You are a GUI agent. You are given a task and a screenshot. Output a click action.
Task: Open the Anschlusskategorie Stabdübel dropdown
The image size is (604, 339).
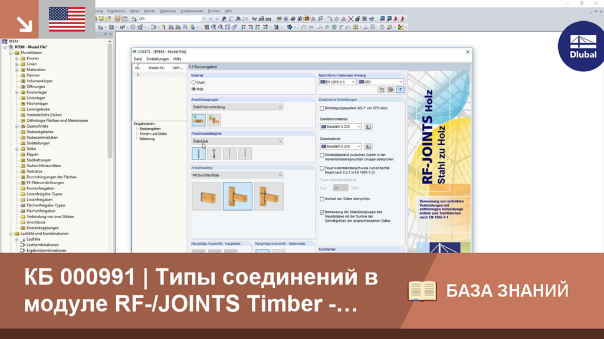[x=237, y=141]
